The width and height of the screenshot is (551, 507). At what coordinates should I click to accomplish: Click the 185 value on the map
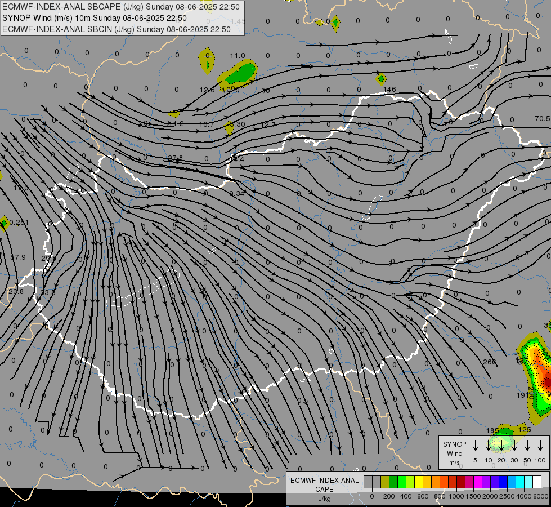point(492,430)
